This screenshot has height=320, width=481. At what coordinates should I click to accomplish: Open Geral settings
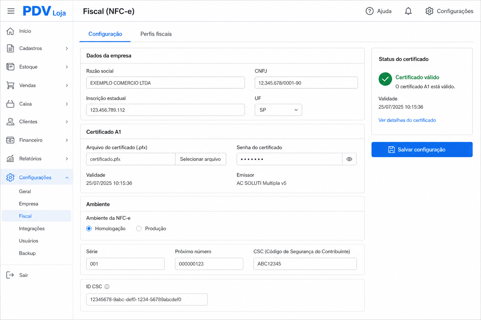click(25, 191)
